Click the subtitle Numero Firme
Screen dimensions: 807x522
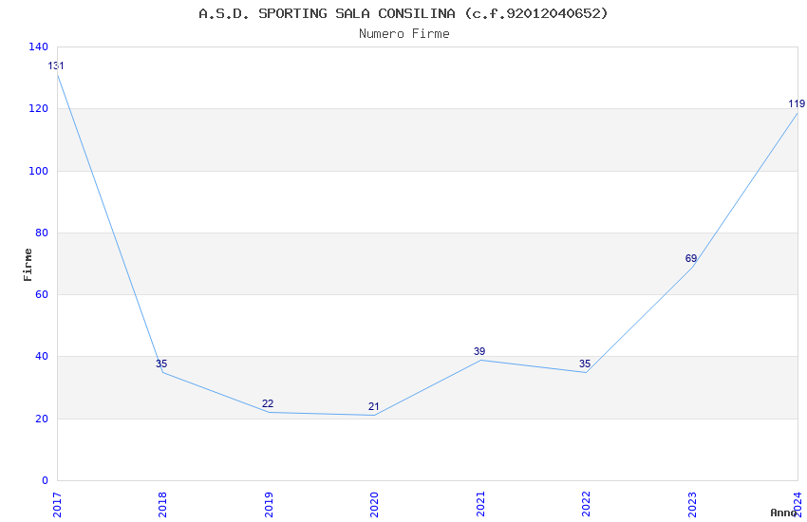tap(404, 34)
